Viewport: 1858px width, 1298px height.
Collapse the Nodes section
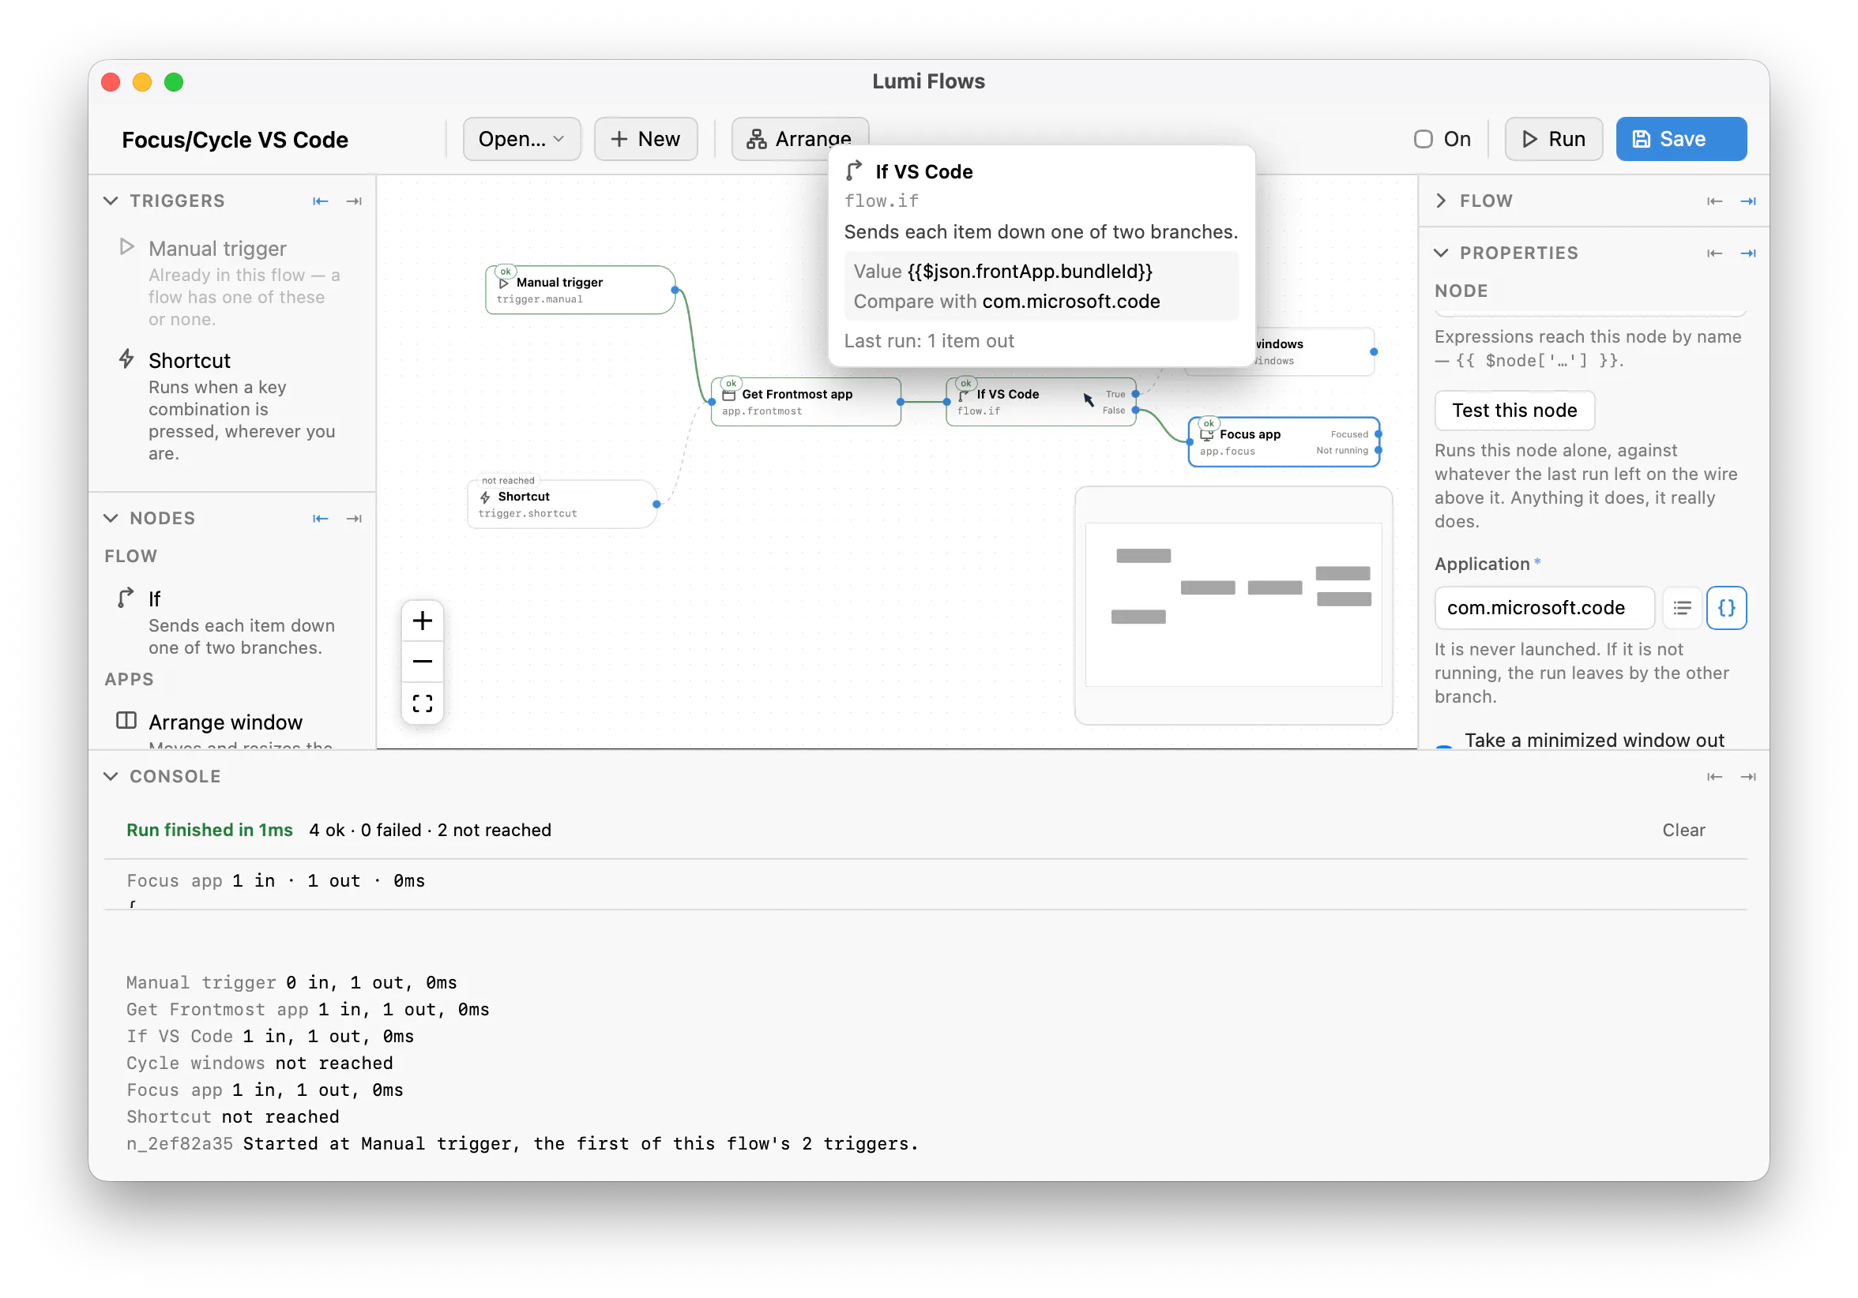[x=111, y=519]
